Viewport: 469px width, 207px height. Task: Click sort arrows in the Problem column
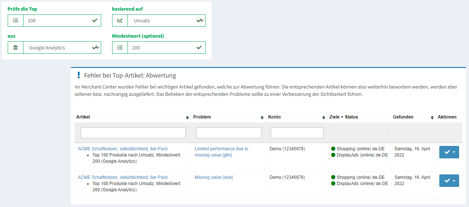(262, 117)
